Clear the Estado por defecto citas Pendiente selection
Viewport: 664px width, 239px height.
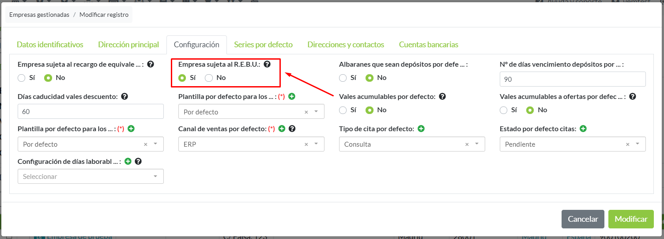click(x=627, y=144)
